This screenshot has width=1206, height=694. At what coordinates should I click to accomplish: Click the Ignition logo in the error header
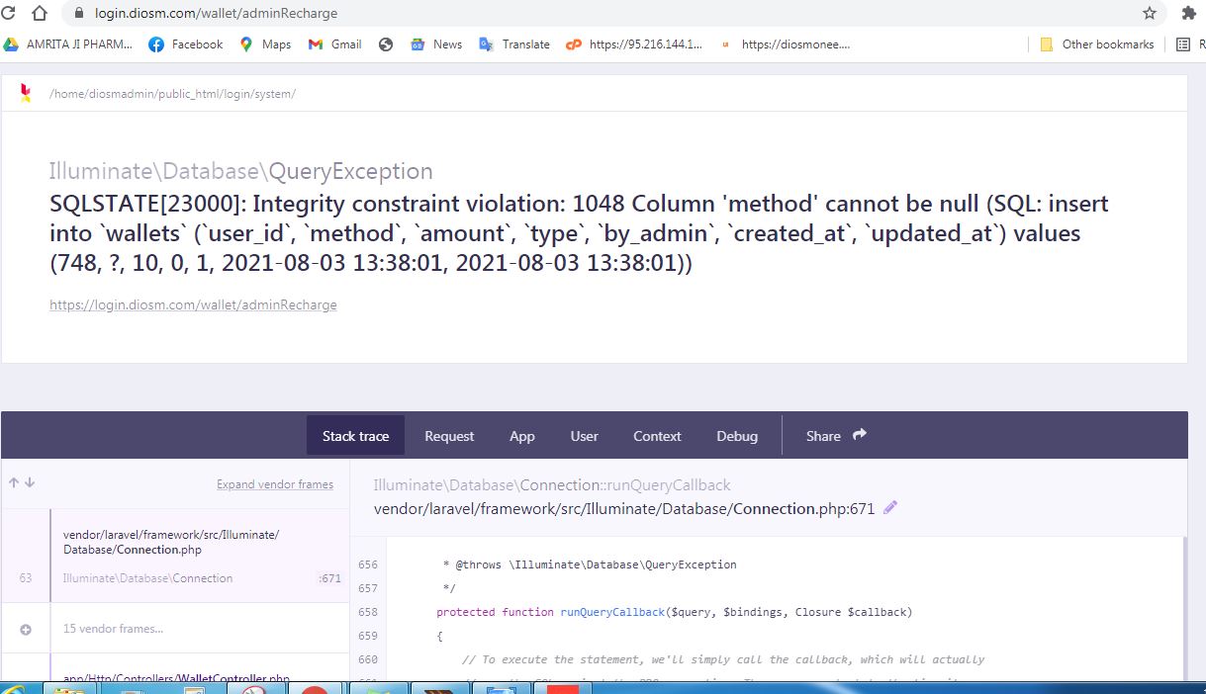tap(26, 93)
